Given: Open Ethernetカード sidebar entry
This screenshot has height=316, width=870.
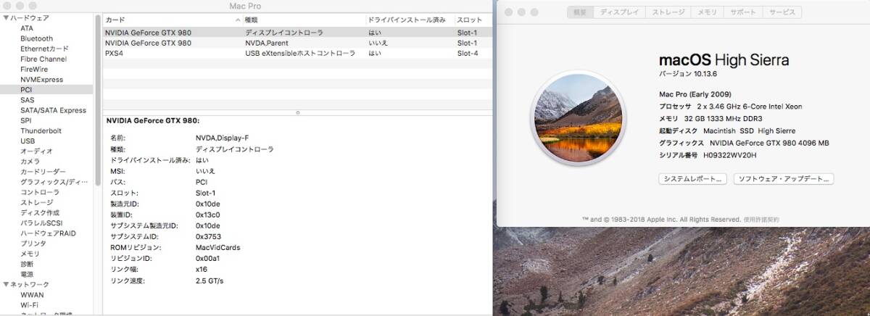Looking at the screenshot, I should pos(44,49).
